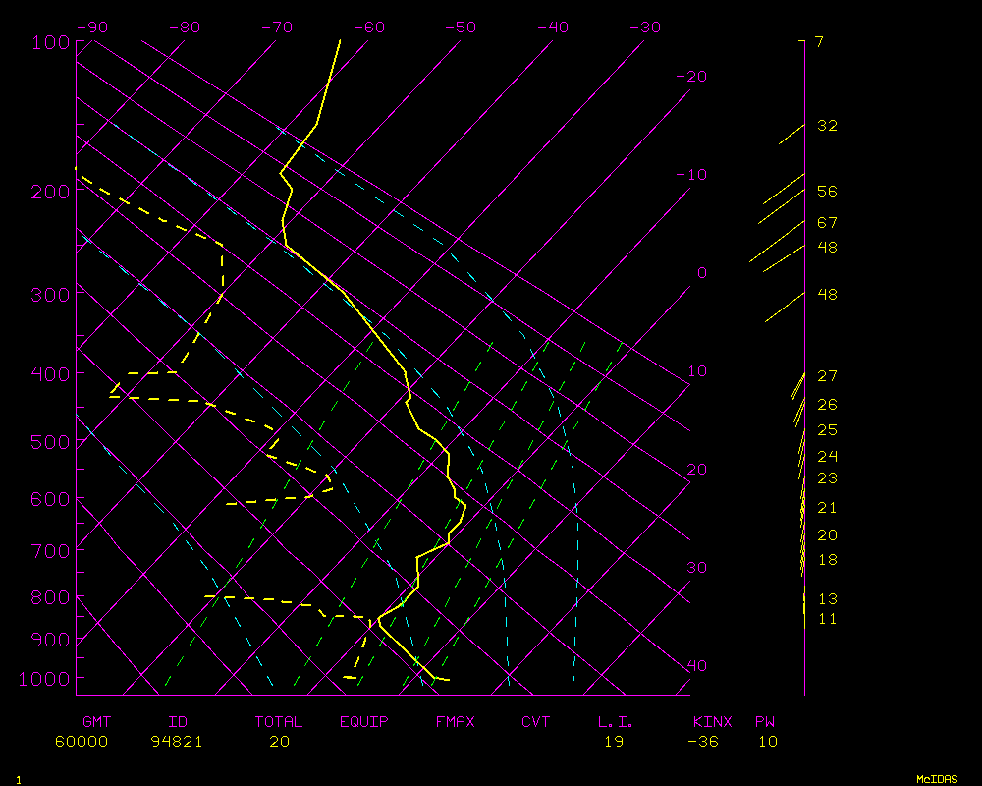The height and width of the screenshot is (786, 982).
Task: Click the wind speed 67 label
Action: click(x=827, y=223)
